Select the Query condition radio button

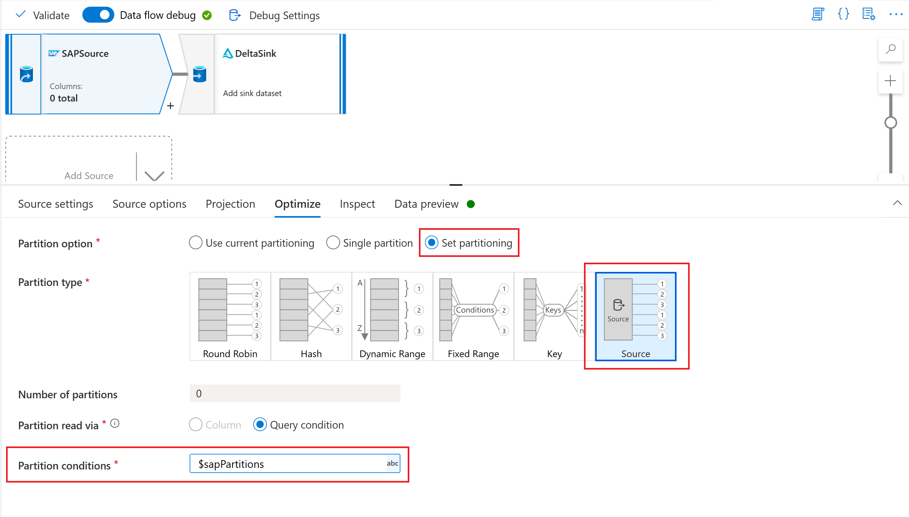coord(260,424)
